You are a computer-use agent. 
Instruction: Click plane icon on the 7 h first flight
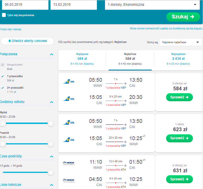pos(125,84)
